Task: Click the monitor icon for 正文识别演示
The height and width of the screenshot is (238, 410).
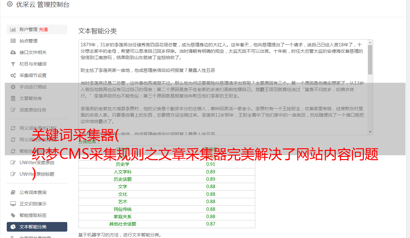Action: [x=13, y=204]
